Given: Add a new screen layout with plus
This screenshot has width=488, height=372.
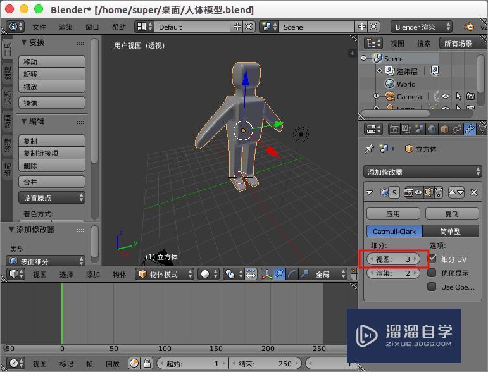Looking at the screenshot, I should [x=237, y=27].
